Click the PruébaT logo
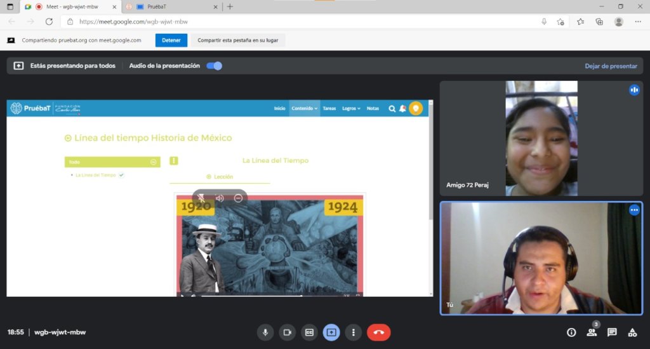 click(30, 108)
